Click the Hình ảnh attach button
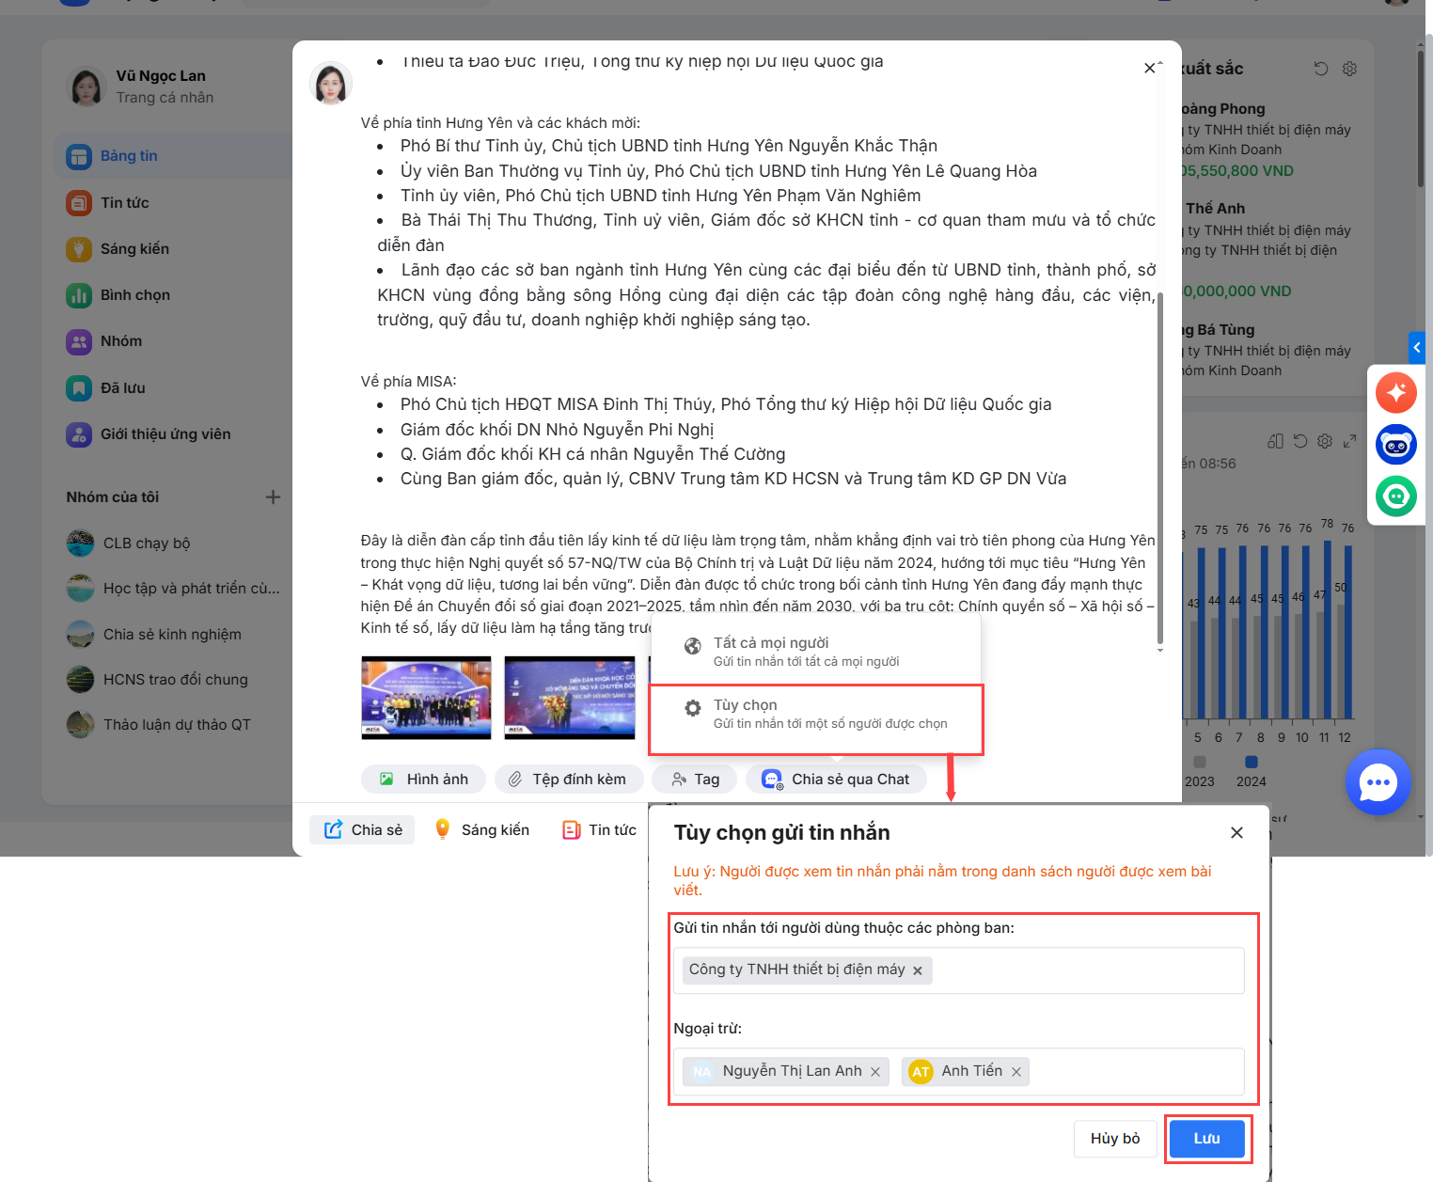 point(424,780)
